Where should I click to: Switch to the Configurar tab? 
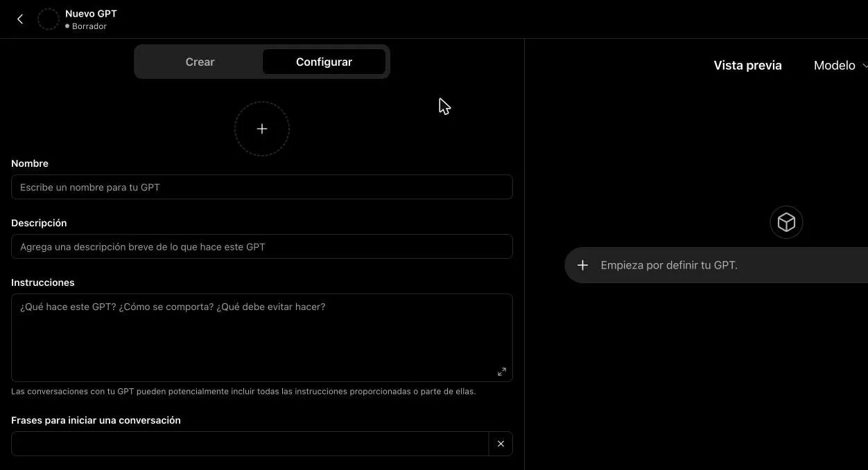[x=324, y=62]
